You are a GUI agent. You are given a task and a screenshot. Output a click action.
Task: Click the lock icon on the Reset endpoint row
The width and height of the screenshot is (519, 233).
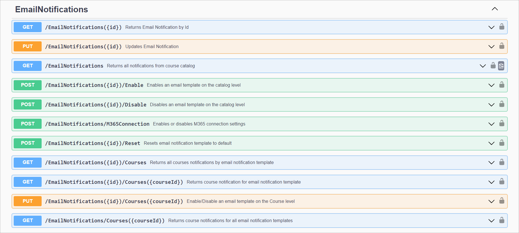[x=502, y=143]
